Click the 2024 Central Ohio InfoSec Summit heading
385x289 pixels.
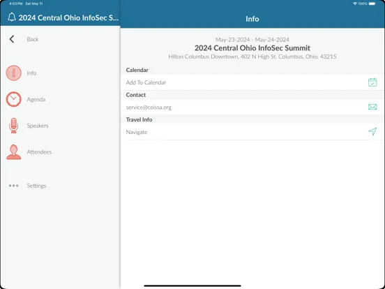point(252,48)
